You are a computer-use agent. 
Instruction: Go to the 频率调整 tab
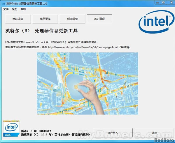coord(72,19)
